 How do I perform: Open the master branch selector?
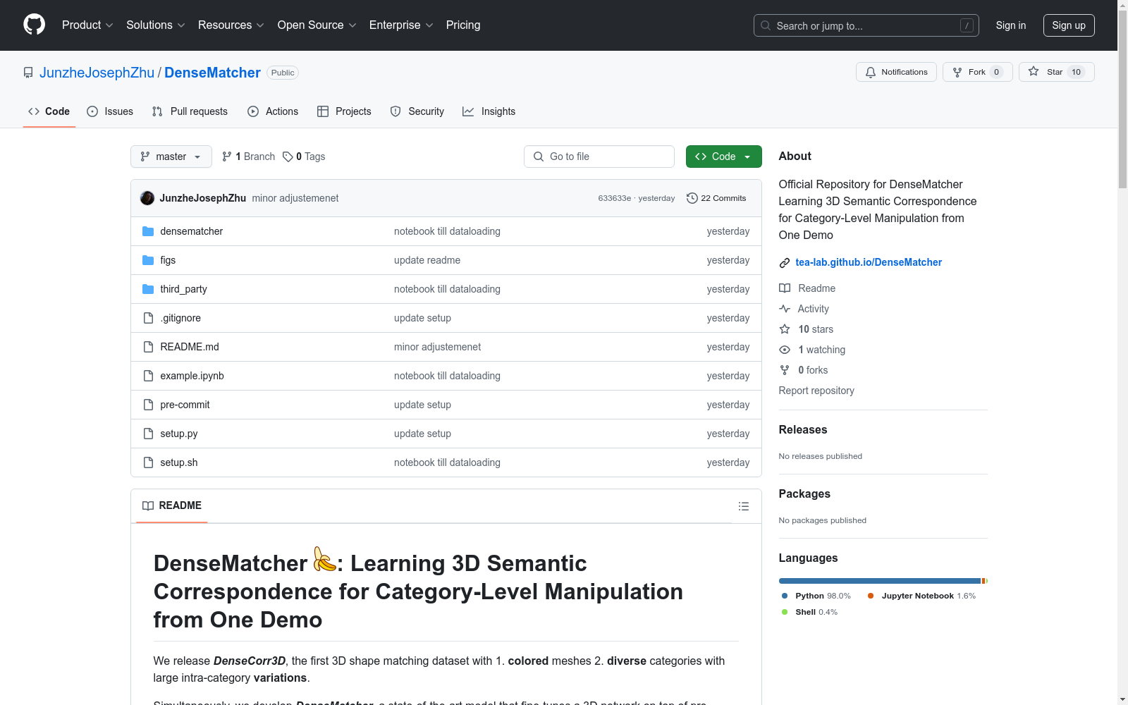pos(171,157)
